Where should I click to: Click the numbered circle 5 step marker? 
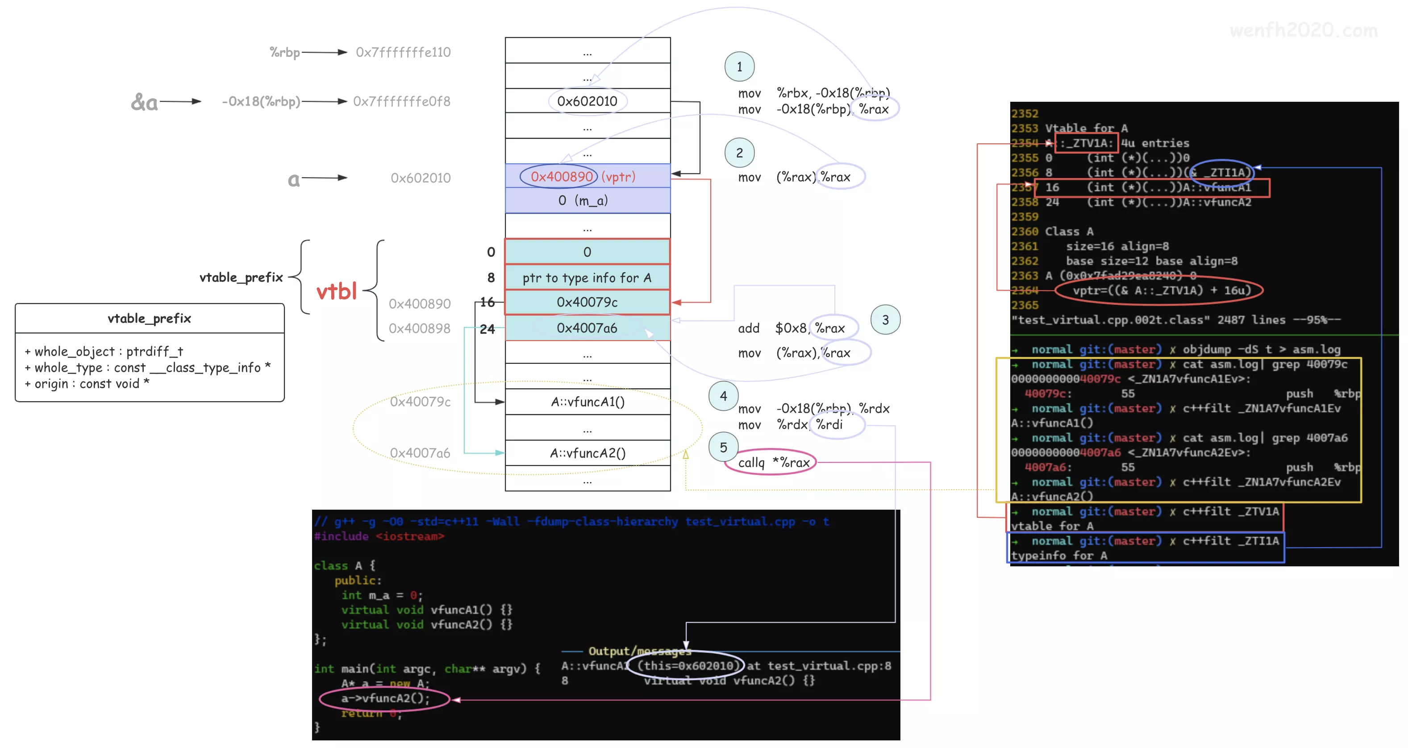[723, 448]
